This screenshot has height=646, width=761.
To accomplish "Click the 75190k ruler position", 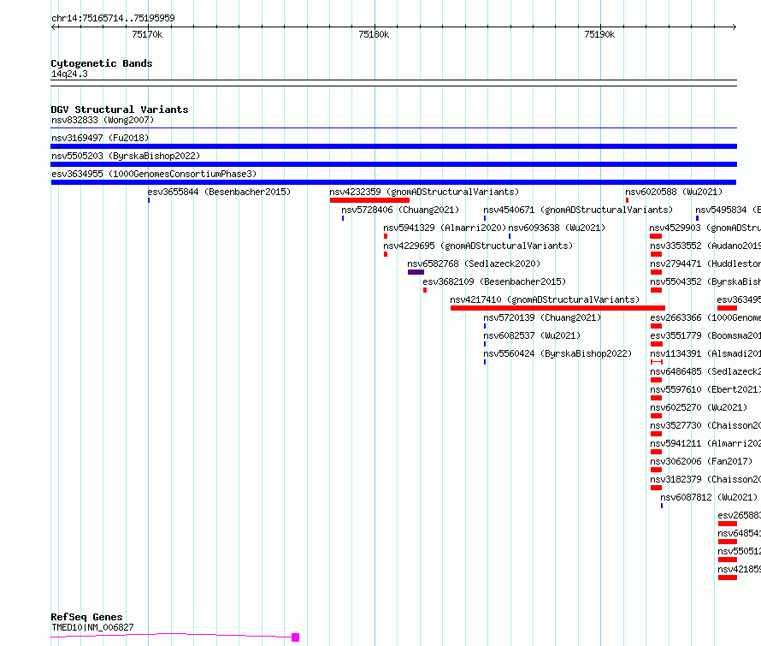I will pyautogui.click(x=599, y=34).
